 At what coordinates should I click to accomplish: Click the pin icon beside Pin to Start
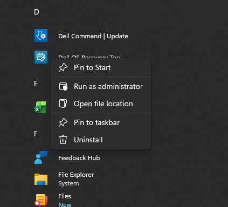click(63, 68)
